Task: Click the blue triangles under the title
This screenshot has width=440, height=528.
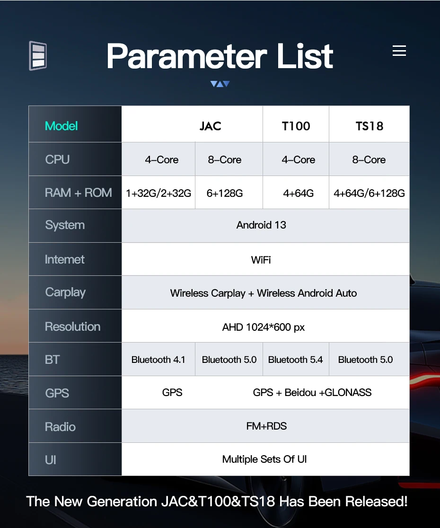Action: pos(220,84)
